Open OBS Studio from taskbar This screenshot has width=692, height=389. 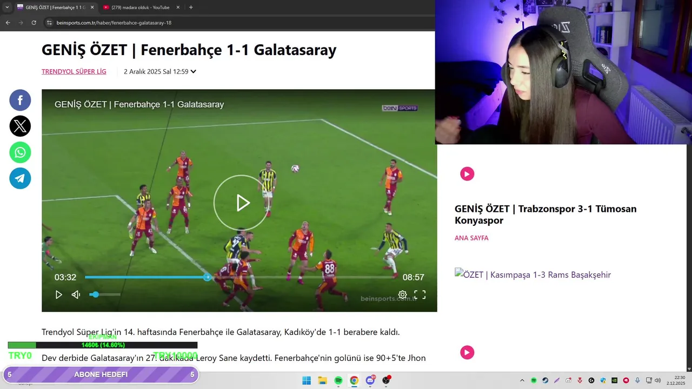386,380
